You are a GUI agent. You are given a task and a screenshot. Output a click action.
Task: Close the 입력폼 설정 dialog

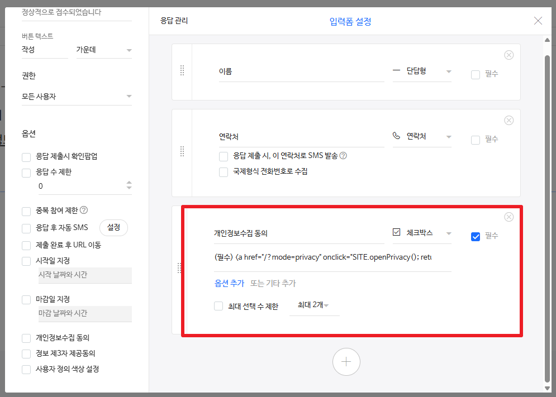(538, 21)
